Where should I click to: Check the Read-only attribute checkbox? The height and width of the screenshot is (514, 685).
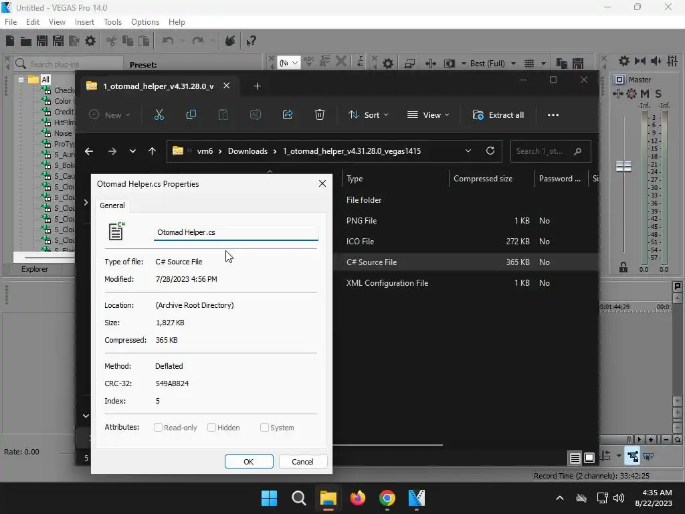tap(158, 428)
